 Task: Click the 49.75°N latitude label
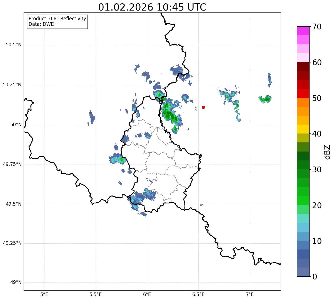click(x=12, y=164)
